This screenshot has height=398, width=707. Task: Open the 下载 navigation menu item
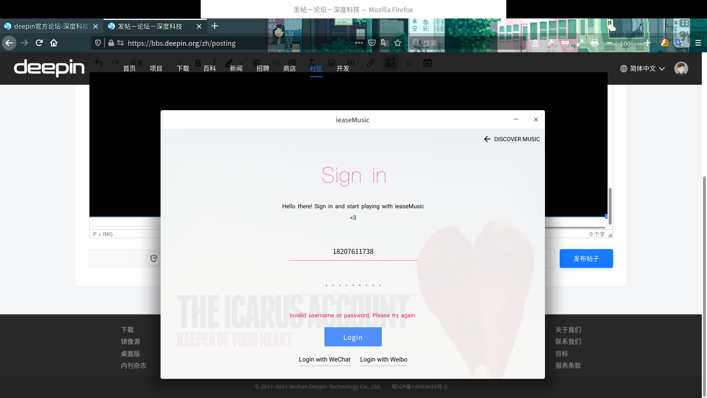click(x=183, y=69)
